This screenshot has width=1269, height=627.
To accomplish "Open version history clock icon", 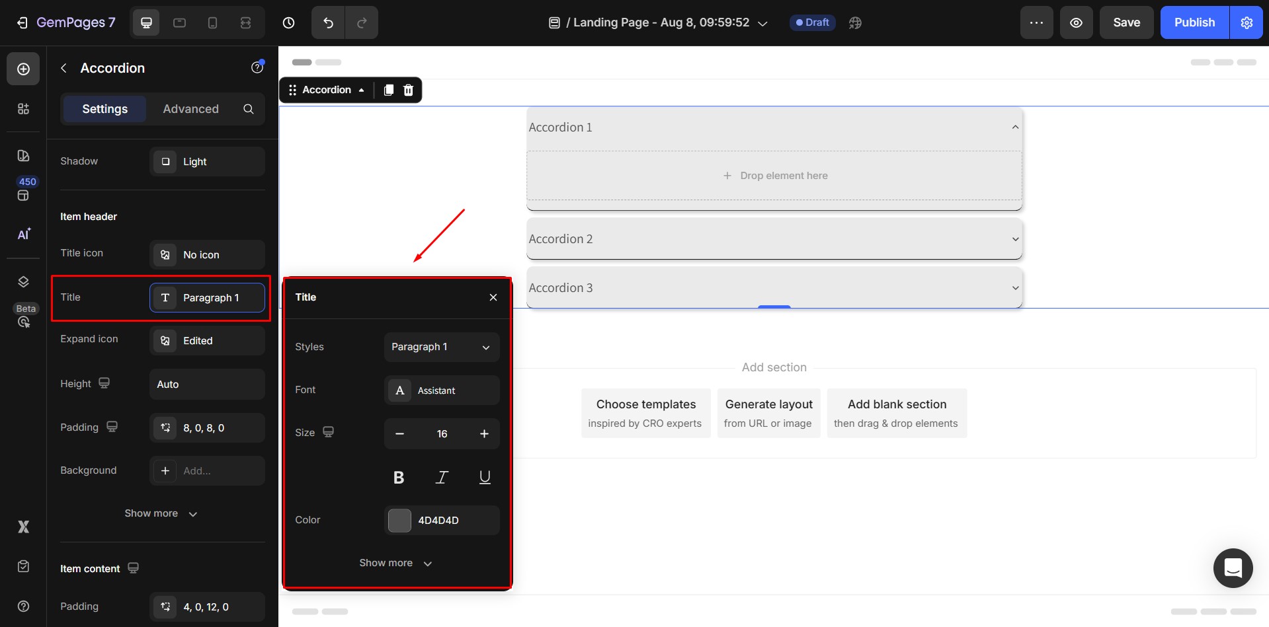I will click(x=288, y=22).
